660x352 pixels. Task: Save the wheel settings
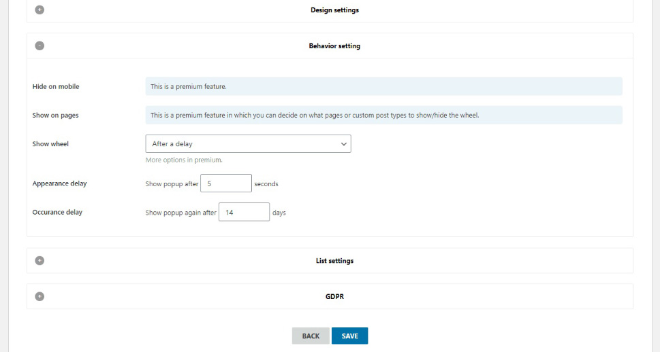pyautogui.click(x=350, y=336)
